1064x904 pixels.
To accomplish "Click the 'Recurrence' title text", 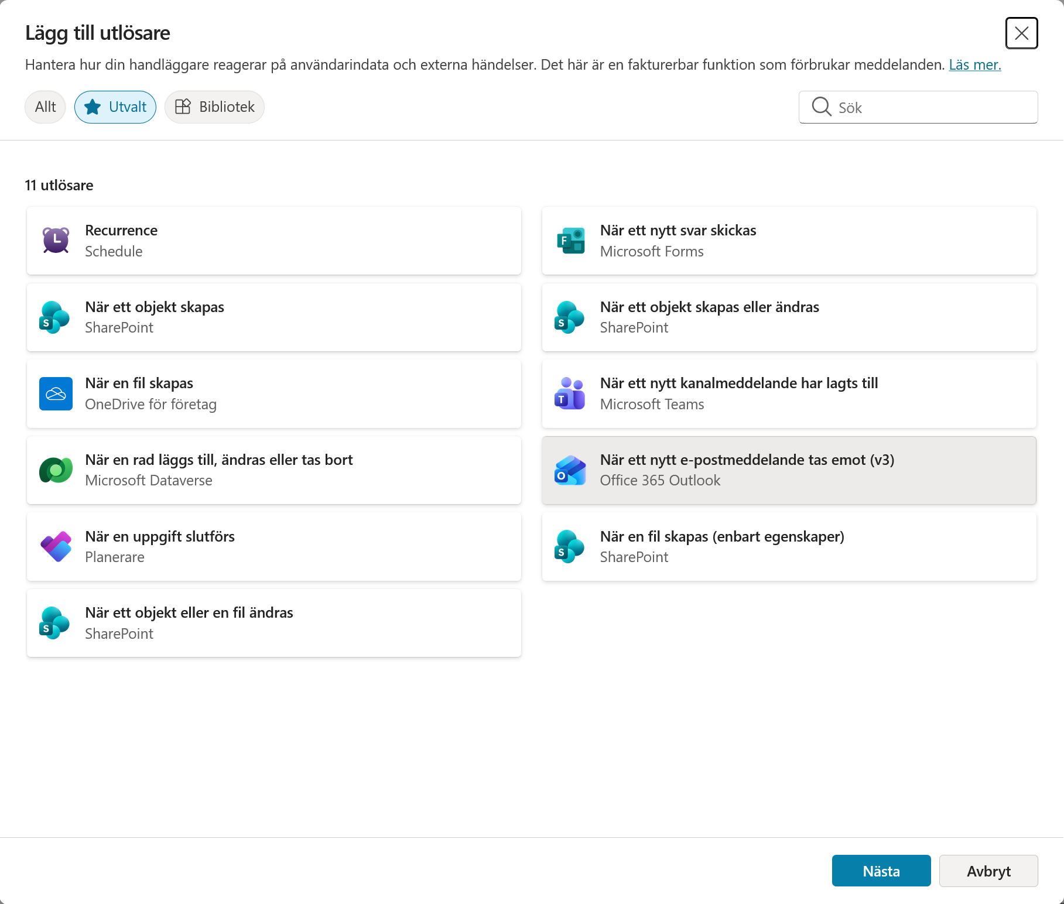I will (x=121, y=230).
